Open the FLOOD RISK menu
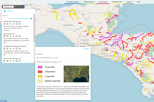The image size is (154, 102). click(x=103, y=2)
